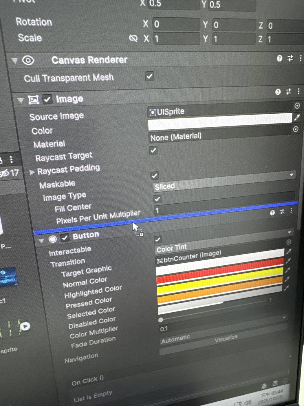Pick Image Color with eyedropper
Image resolution: width=304 pixels, height=406 pixels.
(297, 117)
